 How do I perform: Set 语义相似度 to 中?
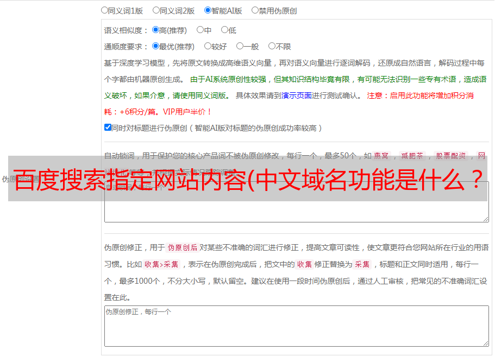tap(200, 30)
